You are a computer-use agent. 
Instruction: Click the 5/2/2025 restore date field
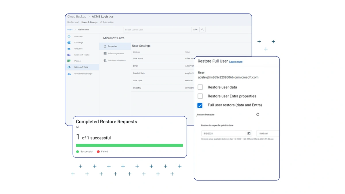(x=224, y=134)
